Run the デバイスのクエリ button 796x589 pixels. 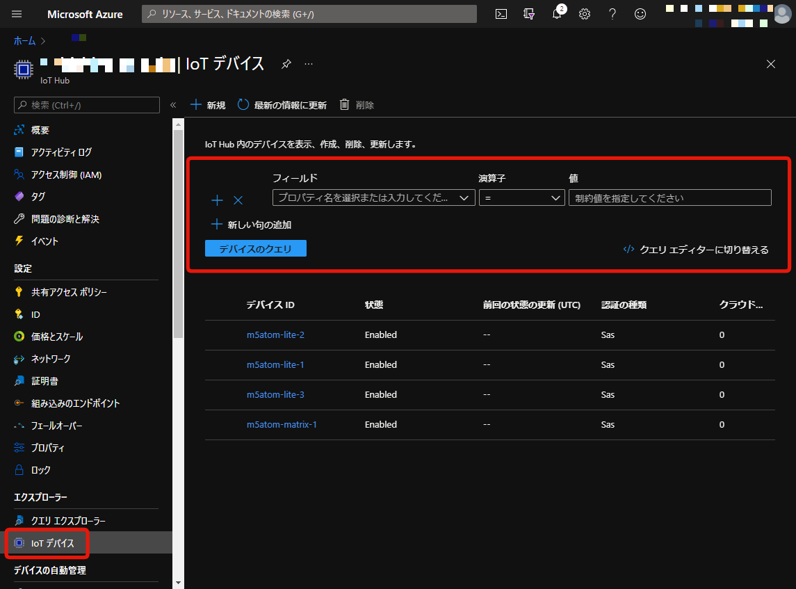[x=255, y=248]
